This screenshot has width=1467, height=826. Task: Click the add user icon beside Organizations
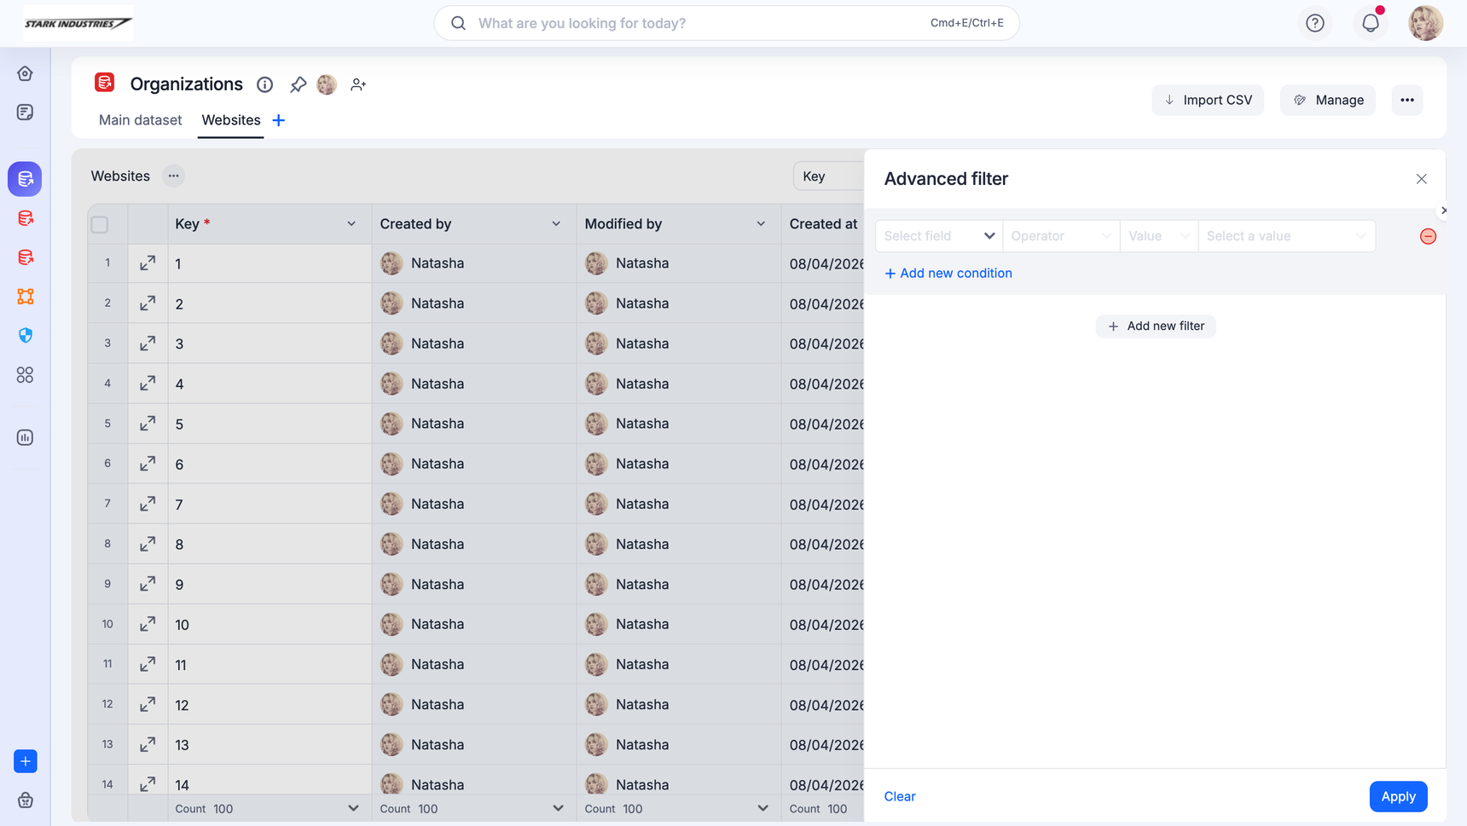click(x=358, y=84)
